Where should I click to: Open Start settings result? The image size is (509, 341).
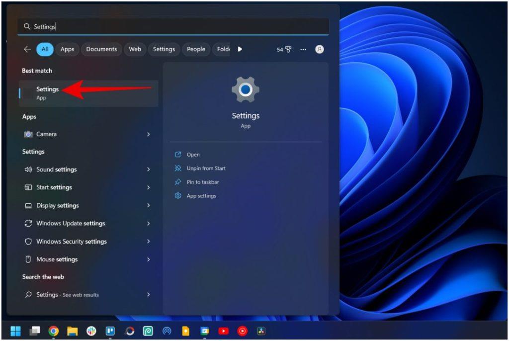coord(88,187)
